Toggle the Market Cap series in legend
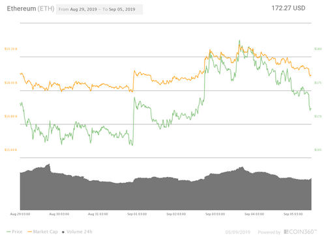Screen dimensions: 326x244 click(42, 232)
